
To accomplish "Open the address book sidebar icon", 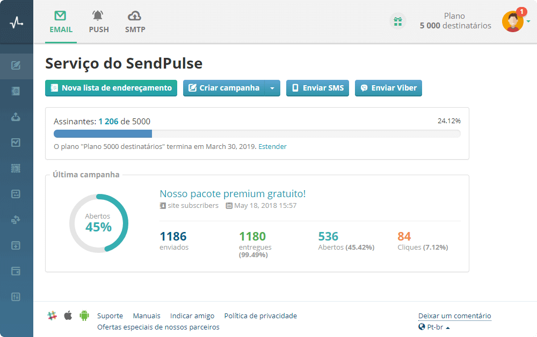I will [16, 91].
